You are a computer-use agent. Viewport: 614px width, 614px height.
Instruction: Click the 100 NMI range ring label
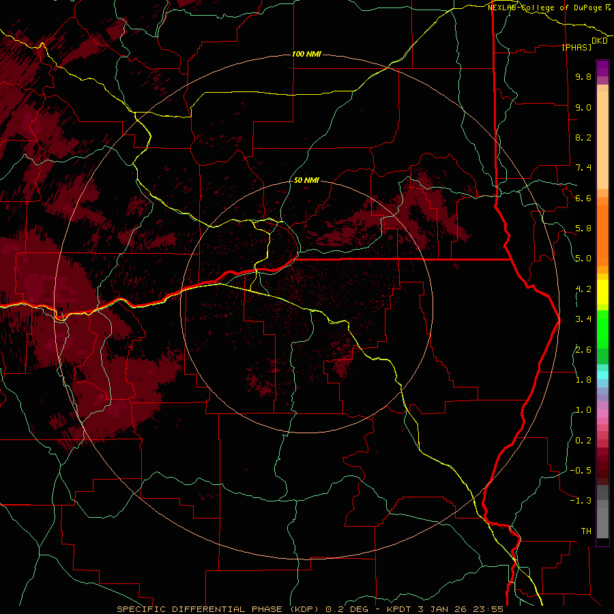pos(306,54)
